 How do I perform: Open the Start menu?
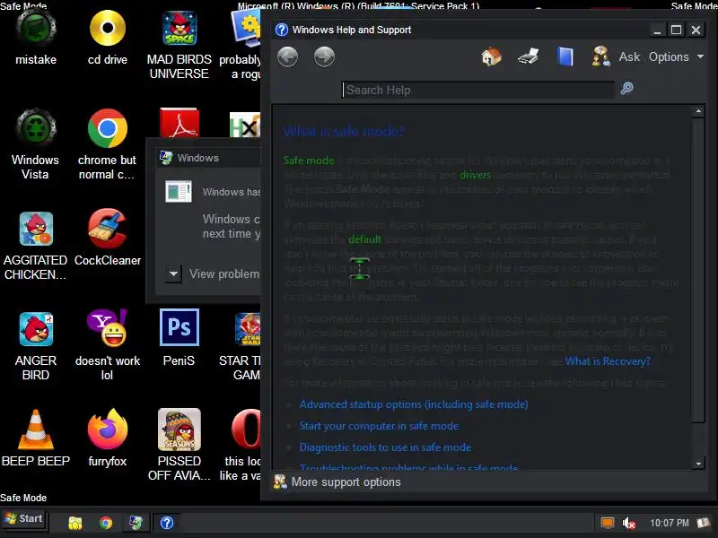[x=24, y=519]
